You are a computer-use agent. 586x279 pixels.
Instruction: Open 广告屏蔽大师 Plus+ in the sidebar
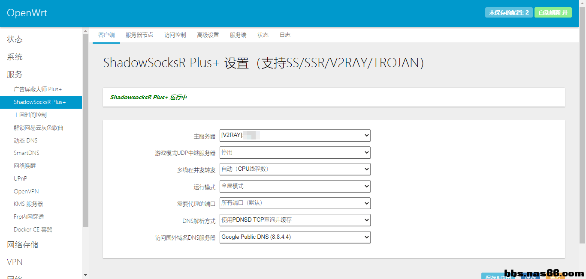point(38,89)
